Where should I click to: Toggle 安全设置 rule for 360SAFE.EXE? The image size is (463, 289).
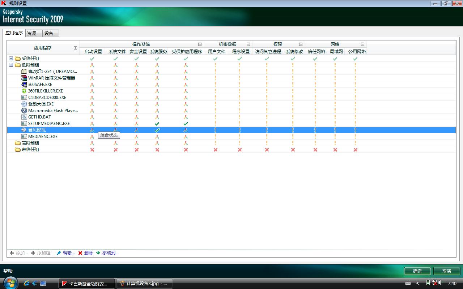[136, 85]
